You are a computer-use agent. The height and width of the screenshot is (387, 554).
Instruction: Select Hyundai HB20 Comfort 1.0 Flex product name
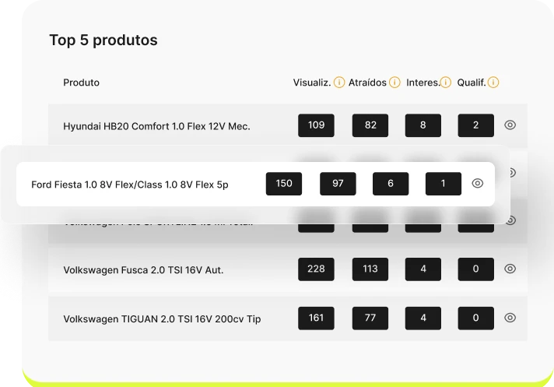[156, 126]
